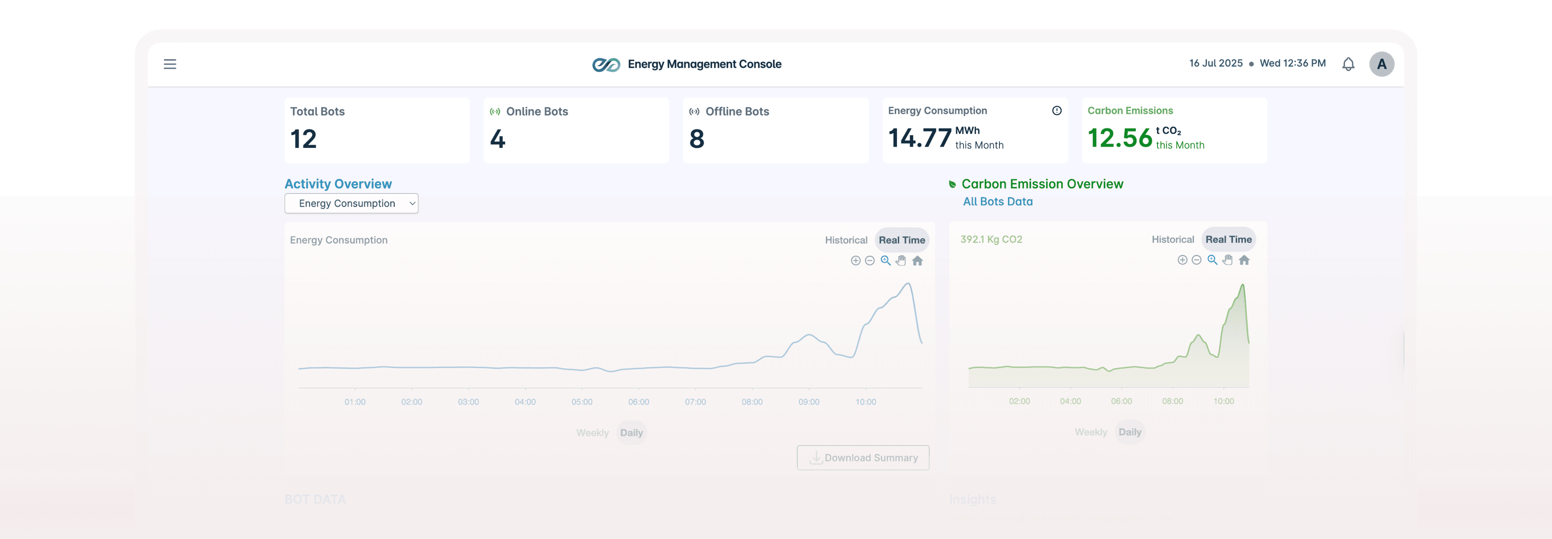The height and width of the screenshot is (539, 1552).
Task: Activate selection zoom on carbon chart
Action: coord(1212,259)
